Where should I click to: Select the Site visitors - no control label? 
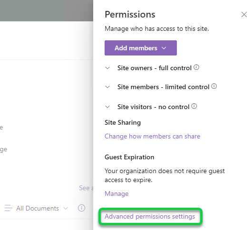click(x=153, y=107)
